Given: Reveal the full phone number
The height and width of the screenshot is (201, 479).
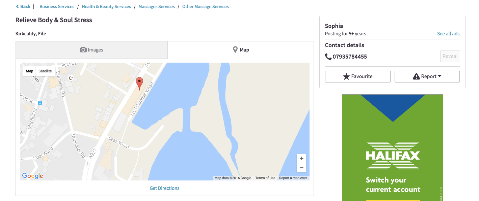Looking at the screenshot, I should [450, 56].
